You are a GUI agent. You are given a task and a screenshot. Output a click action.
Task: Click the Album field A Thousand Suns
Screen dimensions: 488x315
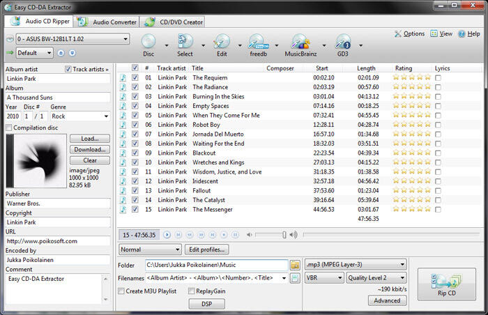coord(58,98)
